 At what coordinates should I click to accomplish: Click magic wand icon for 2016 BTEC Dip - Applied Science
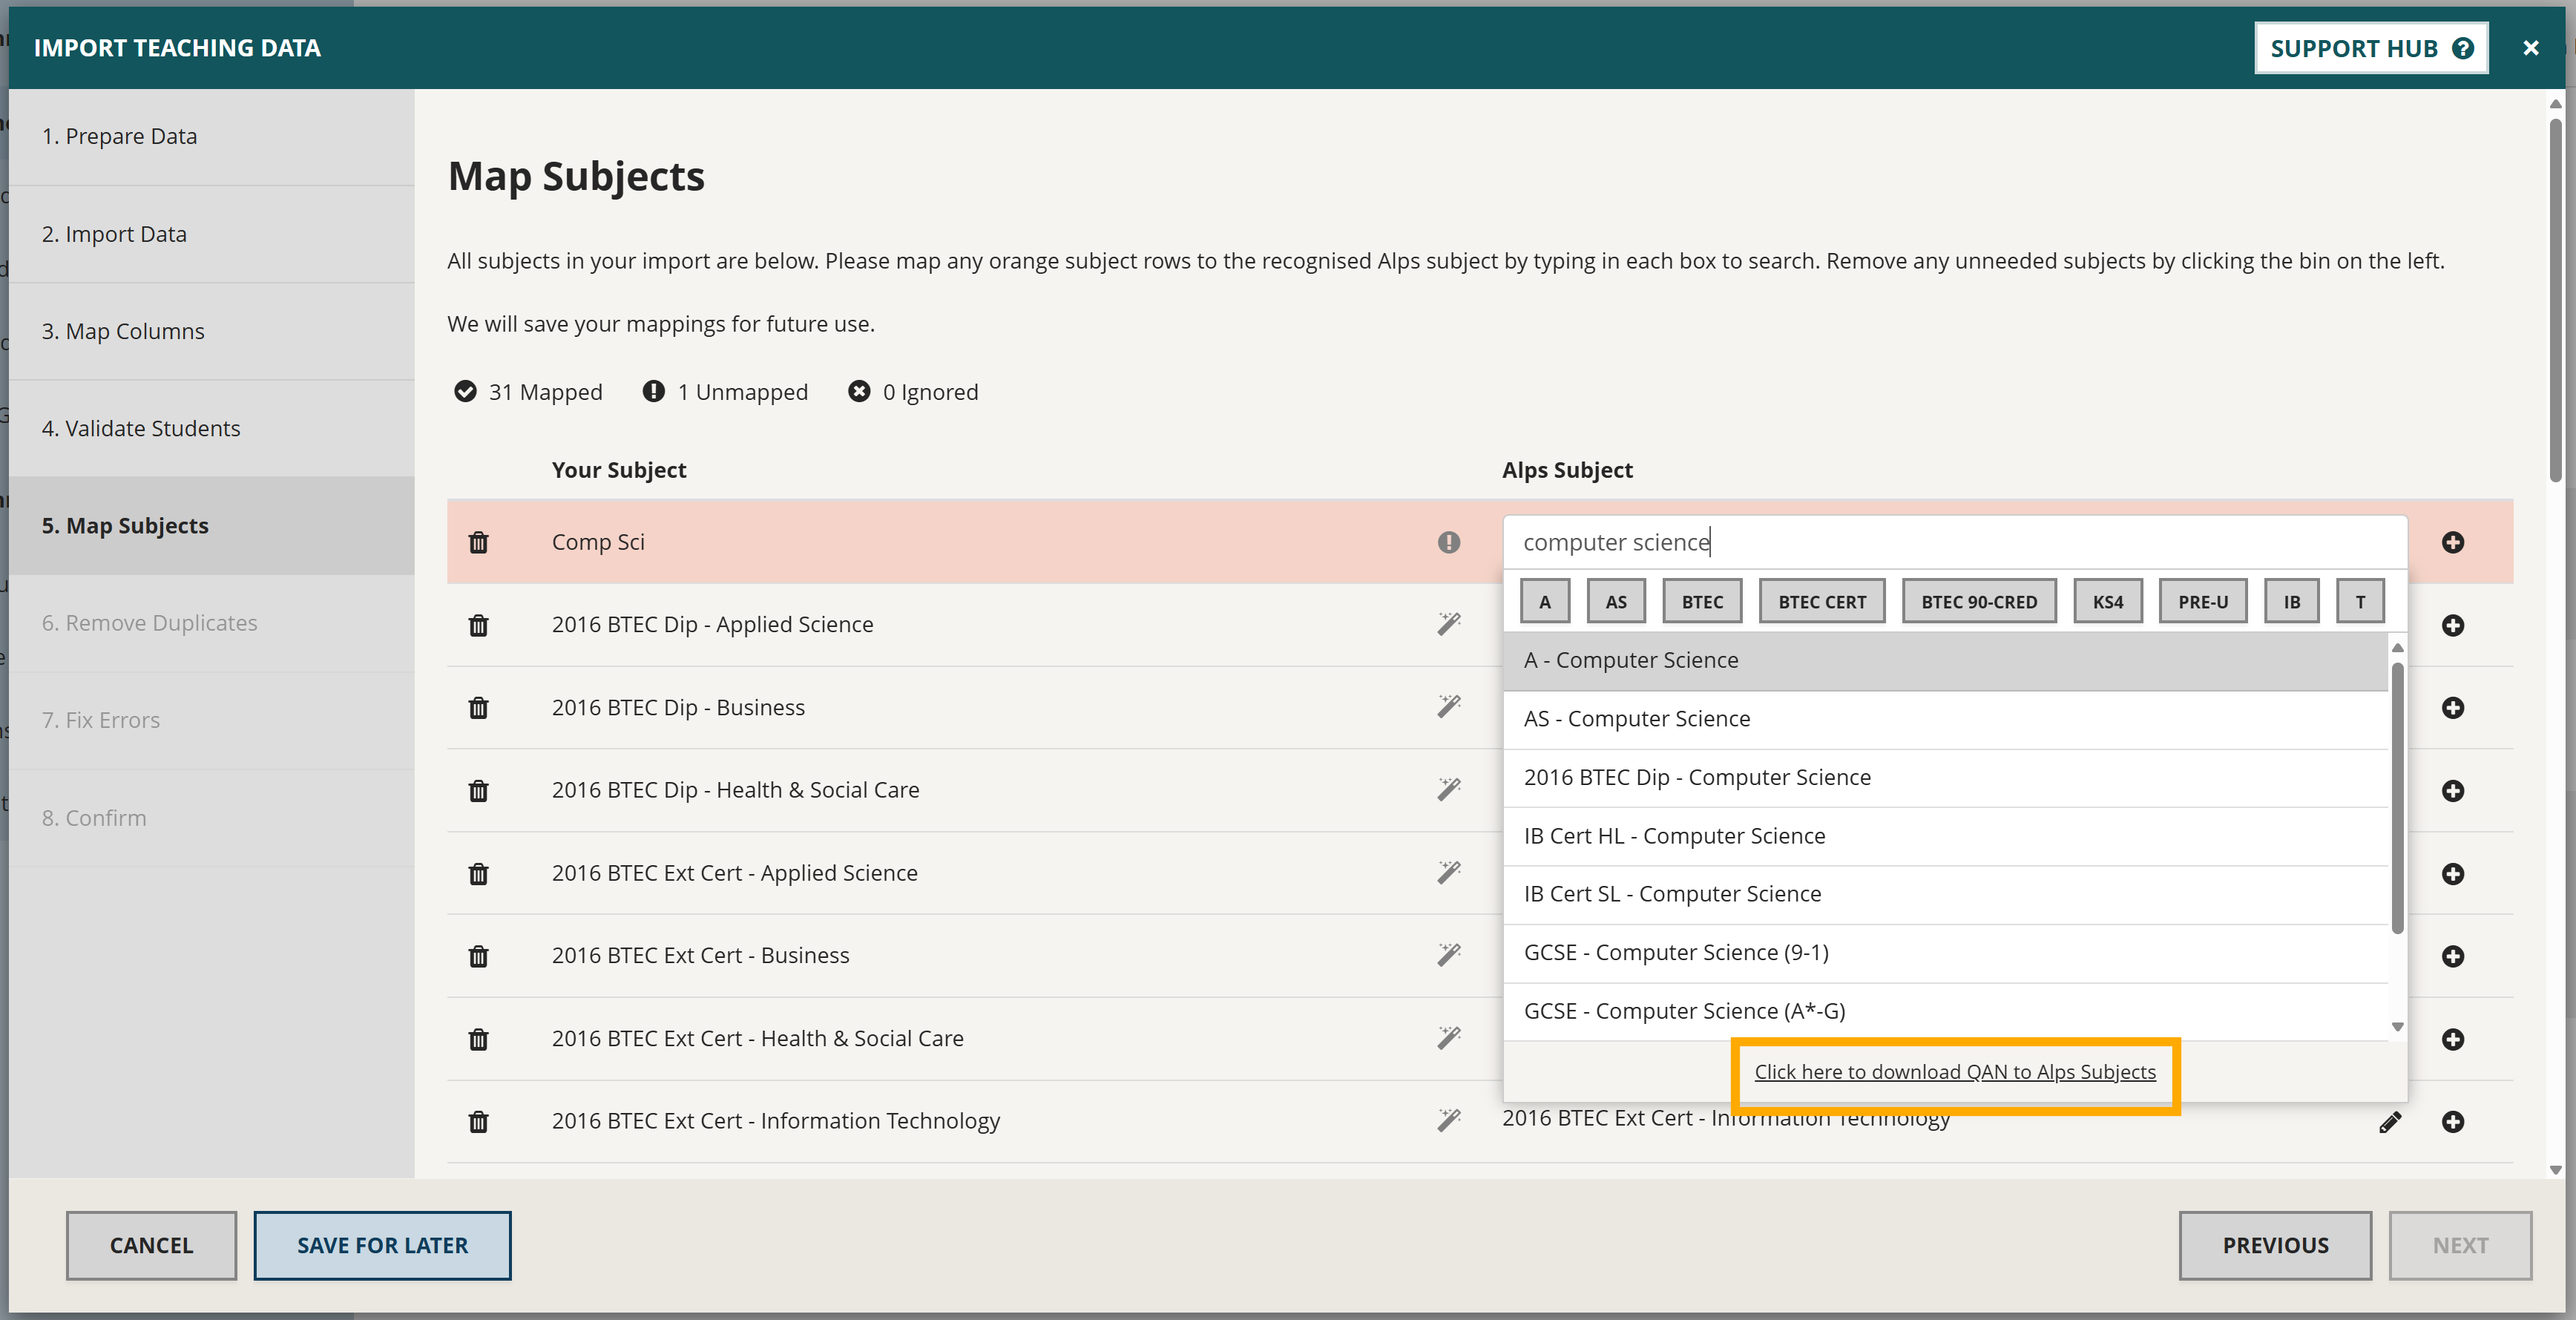tap(1449, 624)
